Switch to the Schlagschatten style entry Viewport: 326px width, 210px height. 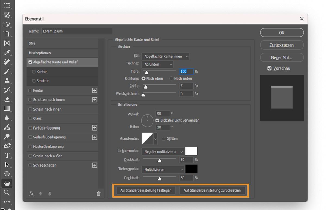45,165
